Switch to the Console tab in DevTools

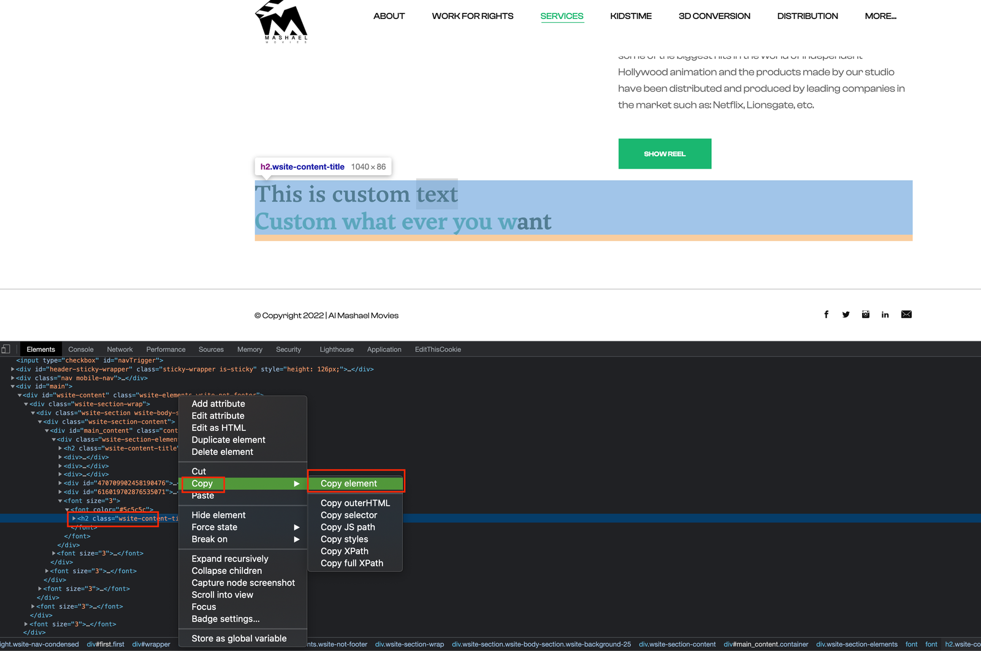pos(80,349)
